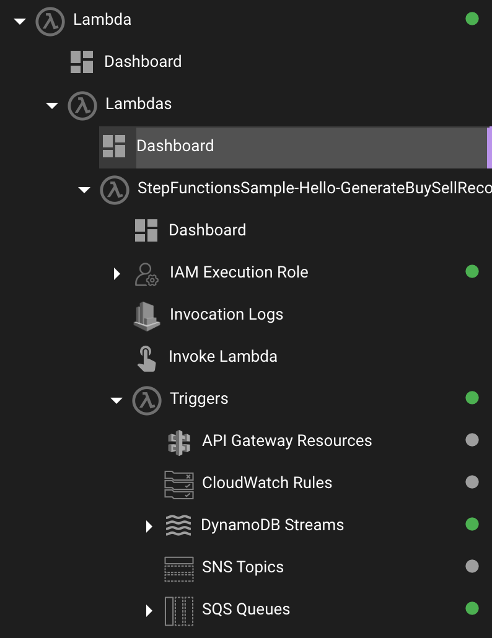This screenshot has width=492, height=638.
Task: Click the SNS Topics icon
Action: tap(179, 569)
